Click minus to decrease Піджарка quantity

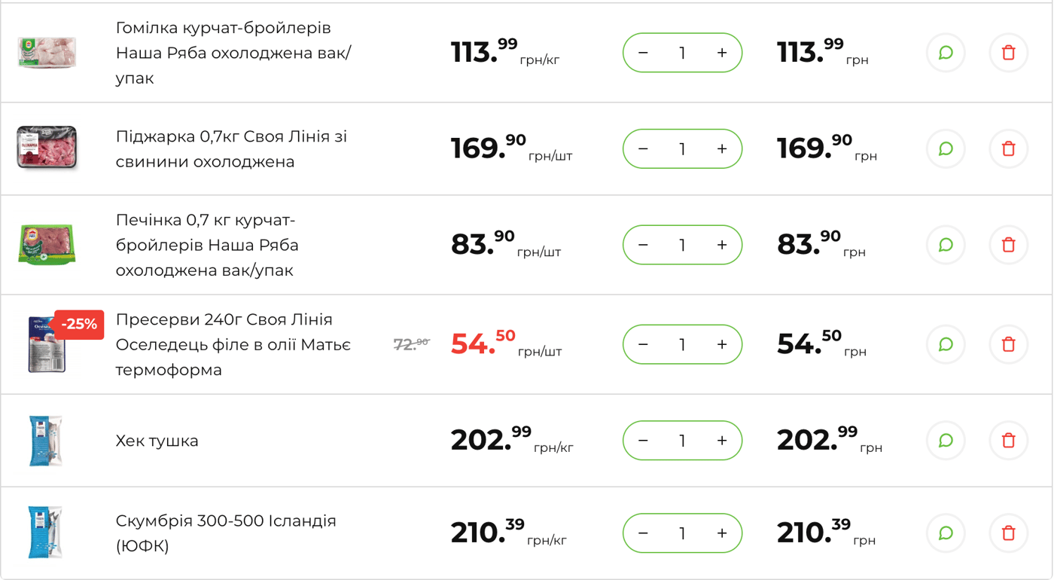[x=643, y=148]
